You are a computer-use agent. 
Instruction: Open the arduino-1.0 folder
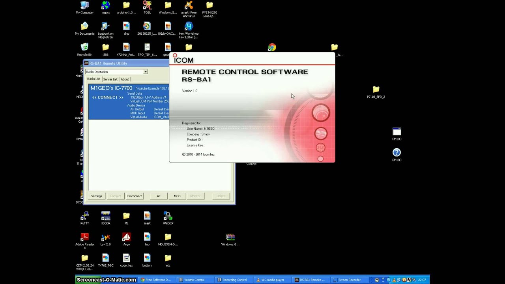[126, 7]
